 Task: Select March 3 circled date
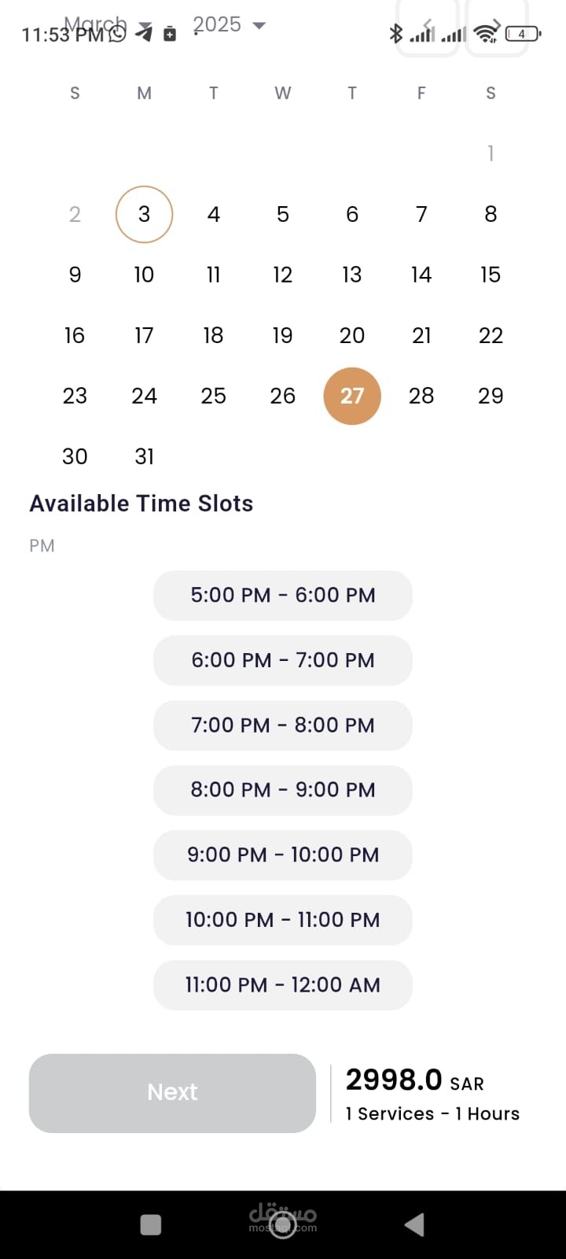(x=144, y=214)
